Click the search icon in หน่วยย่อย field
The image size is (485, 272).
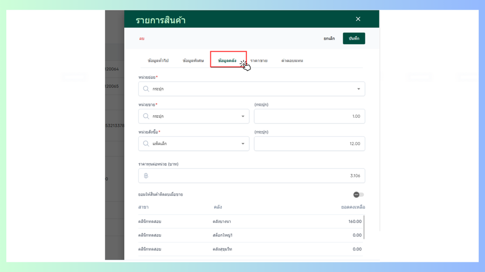point(146,89)
